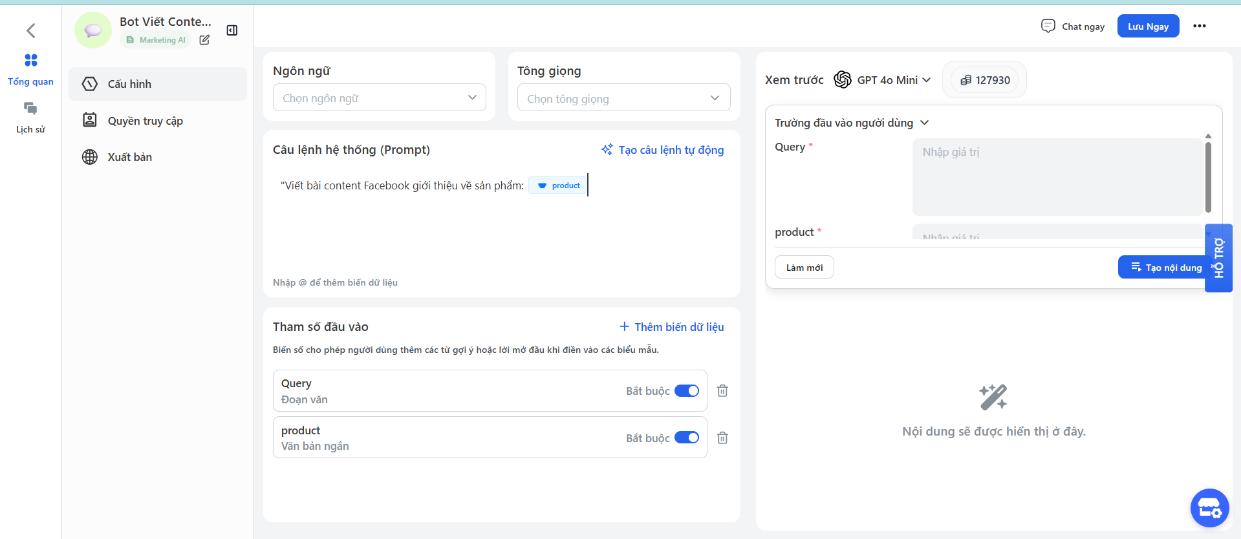Toggle Bắt buộc switch for product
Screen dimensions: 1241x539
pos(686,438)
